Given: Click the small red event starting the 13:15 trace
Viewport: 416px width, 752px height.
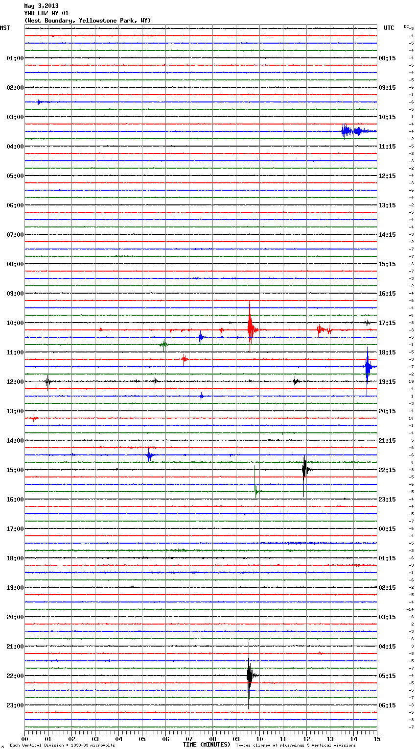Looking at the screenshot, I should coord(33,419).
